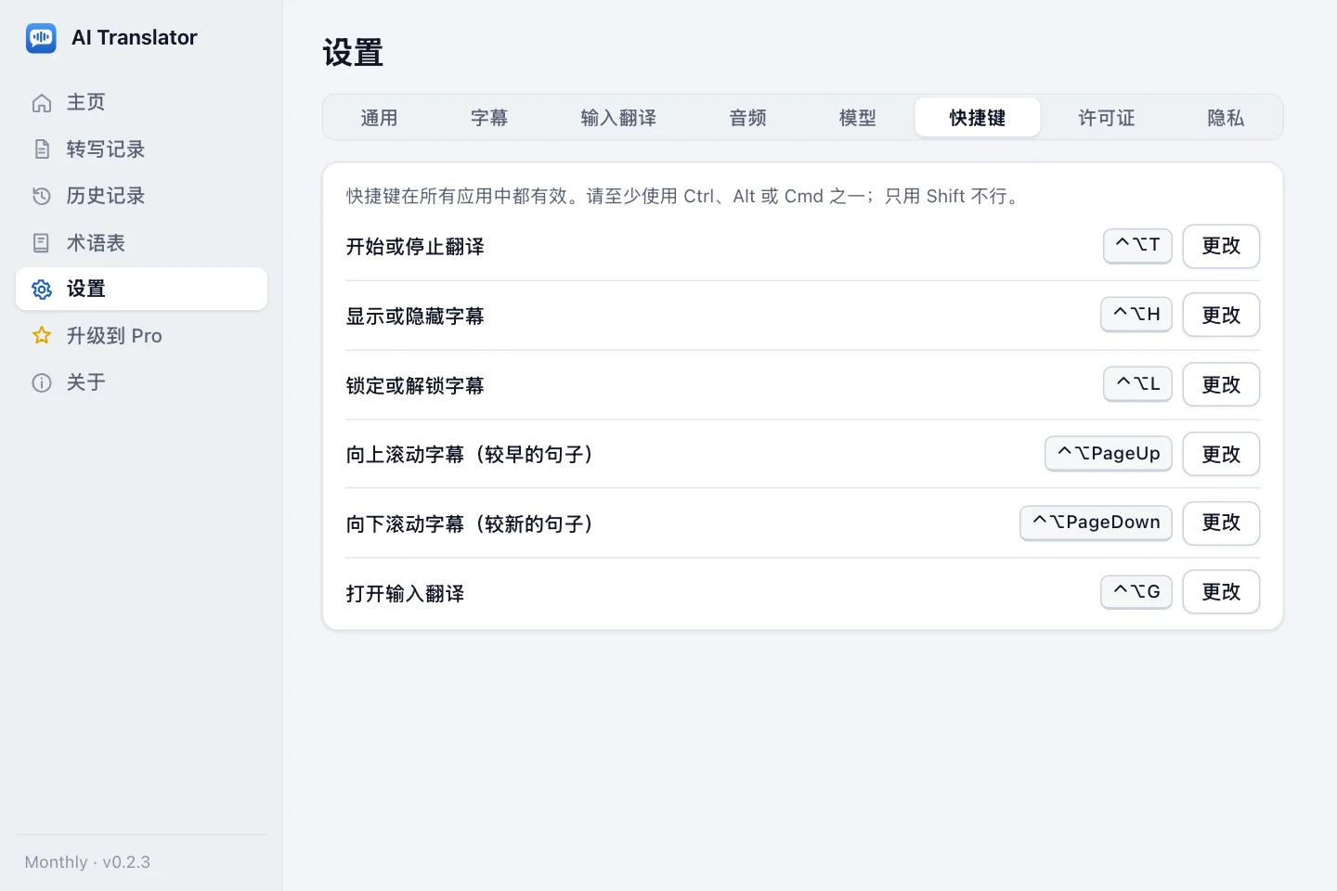Click the gear icon beside 设置

(x=42, y=290)
